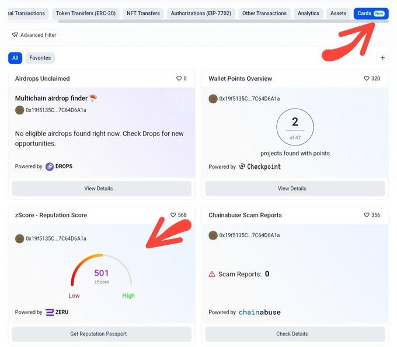The height and width of the screenshot is (347, 397).
Task: Open the Assets tab
Action: tap(338, 13)
